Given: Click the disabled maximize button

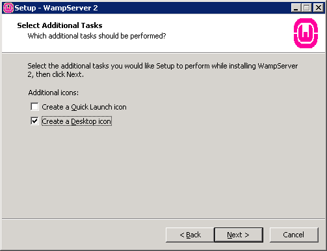Looking at the screenshot, I should [x=307, y=8].
